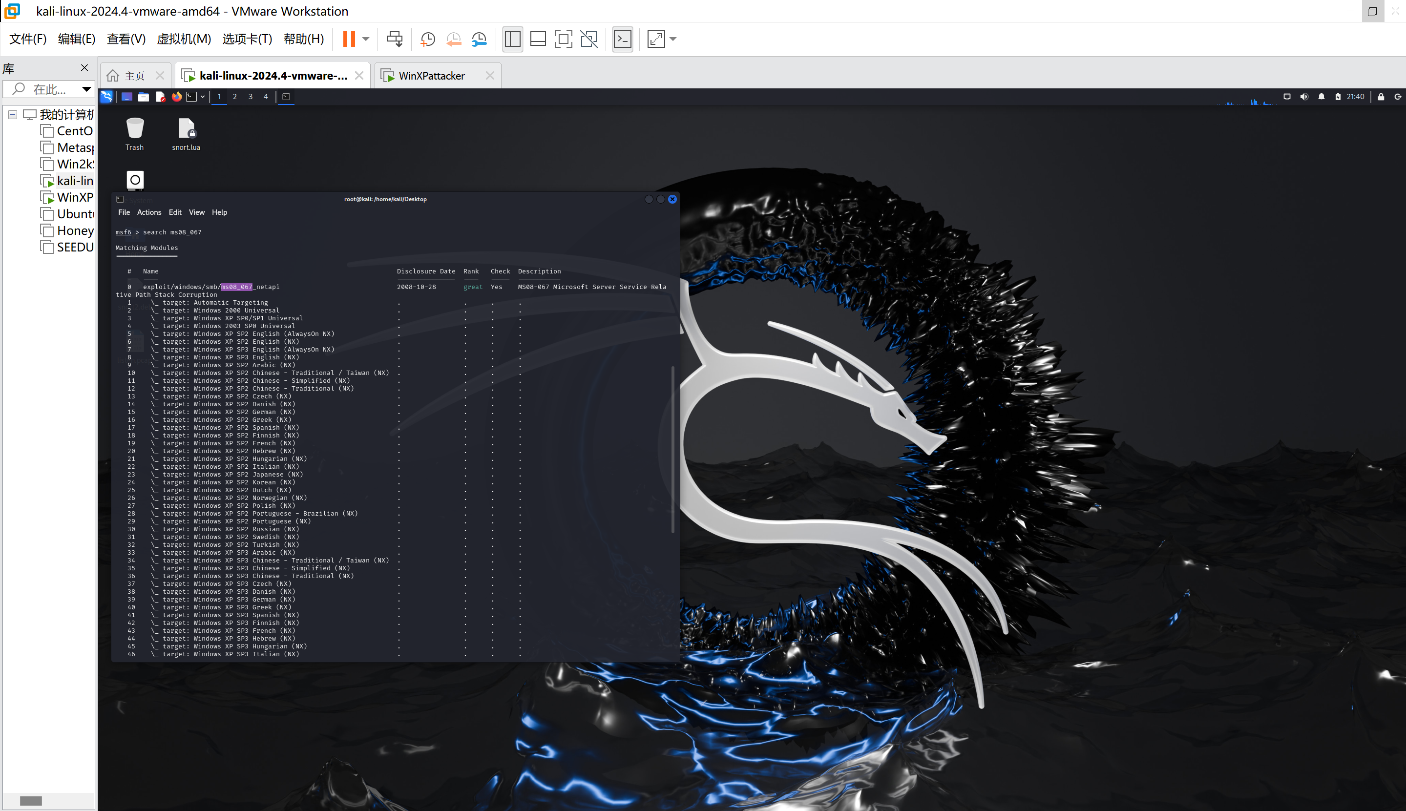
Task: Open Firefox in Kali panel
Action: [x=177, y=96]
